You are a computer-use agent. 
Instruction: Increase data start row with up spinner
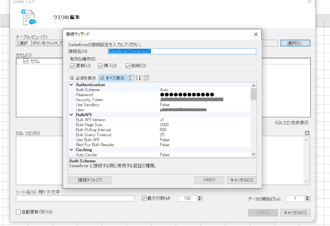coord(307,197)
